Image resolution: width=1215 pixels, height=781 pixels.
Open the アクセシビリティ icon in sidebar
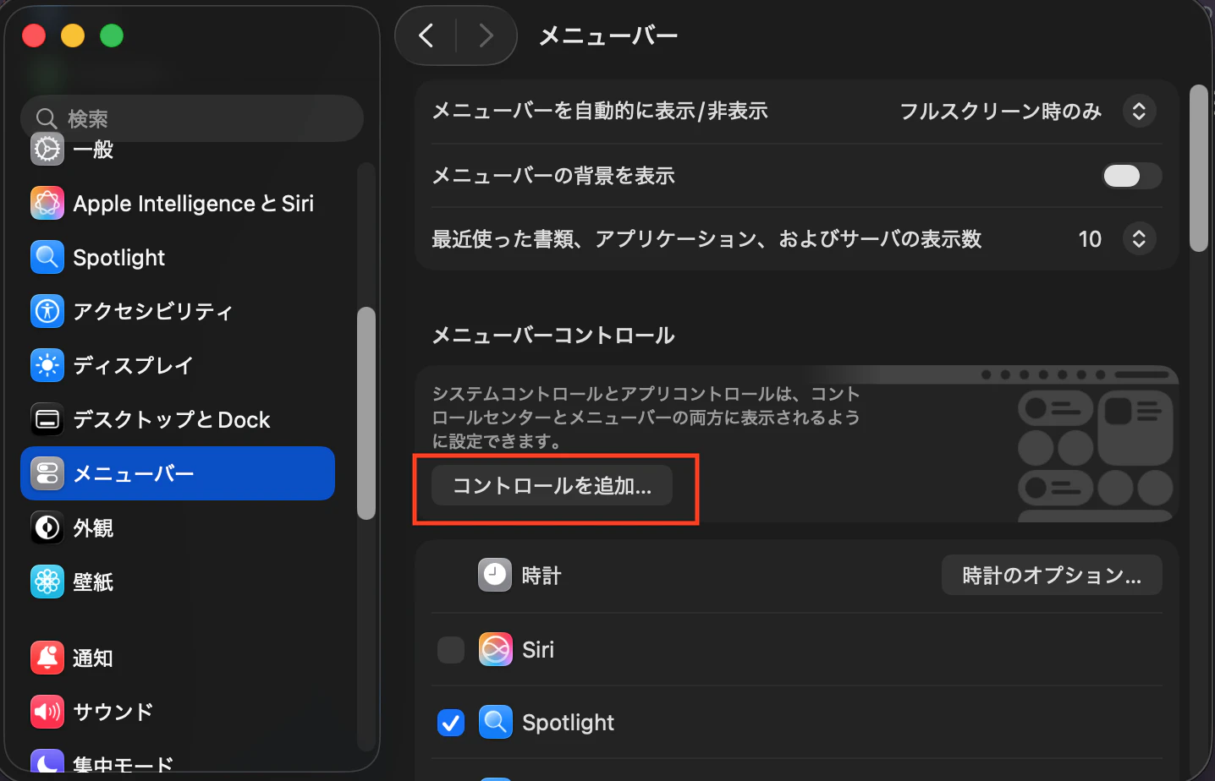point(47,312)
